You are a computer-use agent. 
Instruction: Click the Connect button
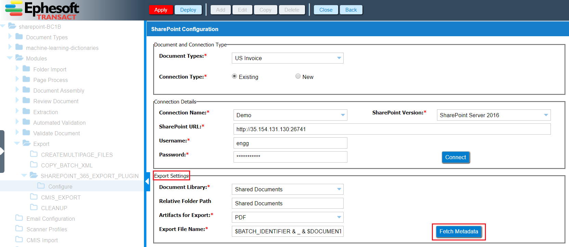click(455, 157)
